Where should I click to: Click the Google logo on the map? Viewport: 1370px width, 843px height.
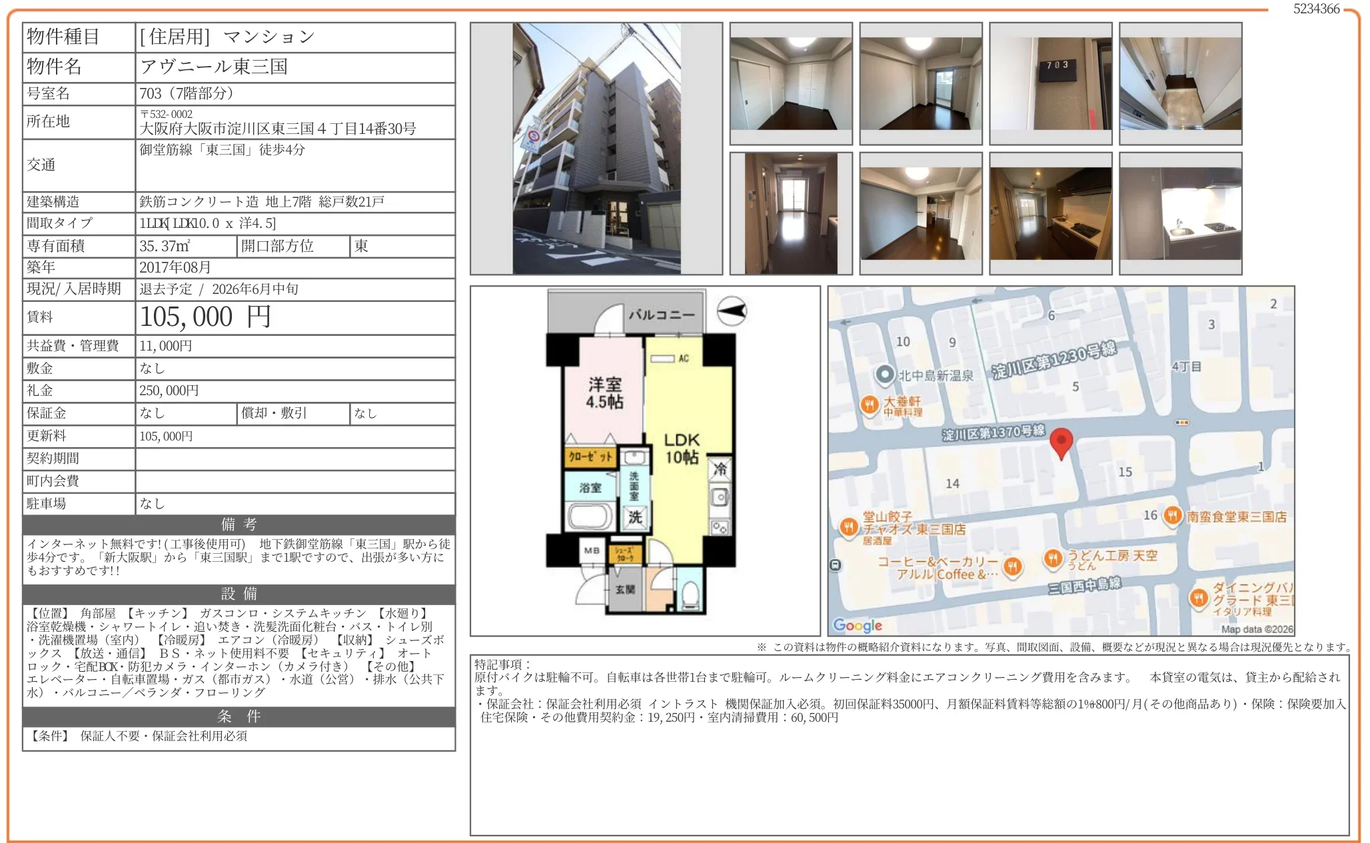tap(857, 625)
